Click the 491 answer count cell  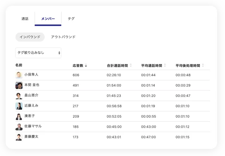point(76,85)
